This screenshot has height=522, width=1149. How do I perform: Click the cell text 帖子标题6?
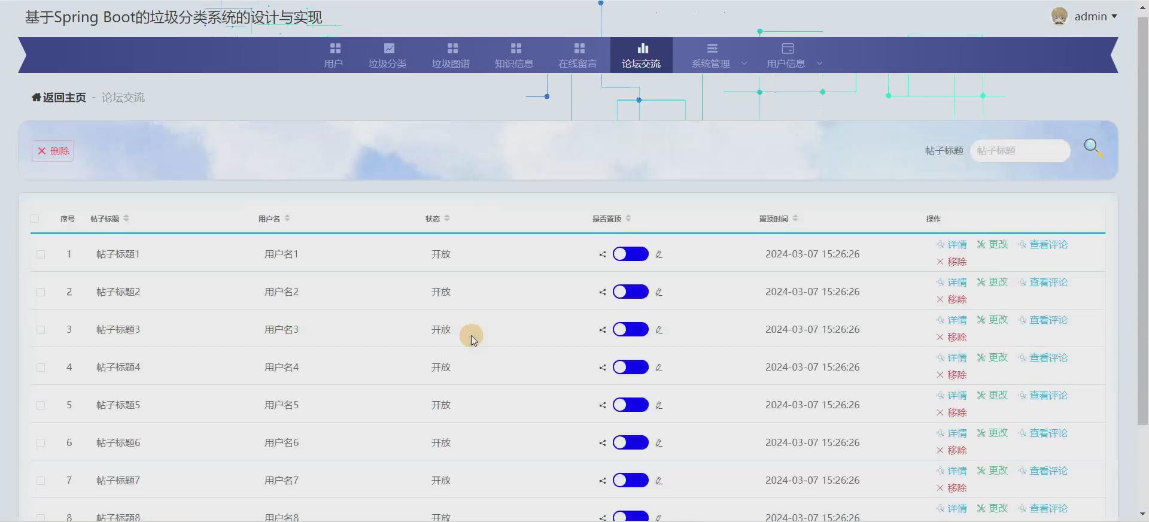[x=118, y=442]
